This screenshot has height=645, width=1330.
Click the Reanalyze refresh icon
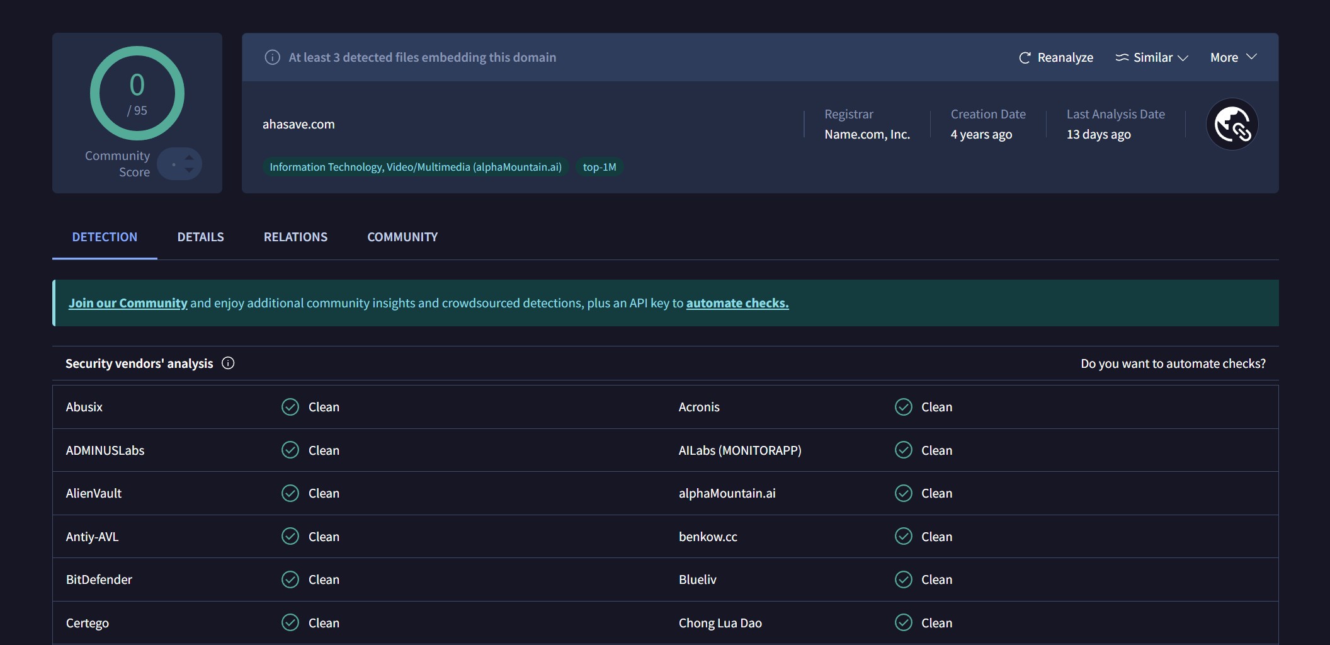tap(1025, 58)
